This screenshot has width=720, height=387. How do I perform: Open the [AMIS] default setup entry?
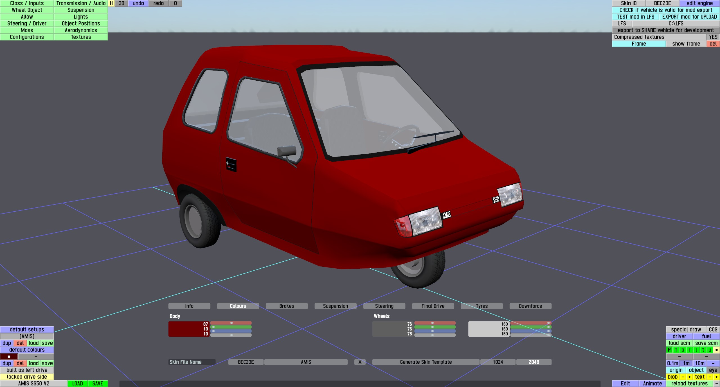point(27,336)
